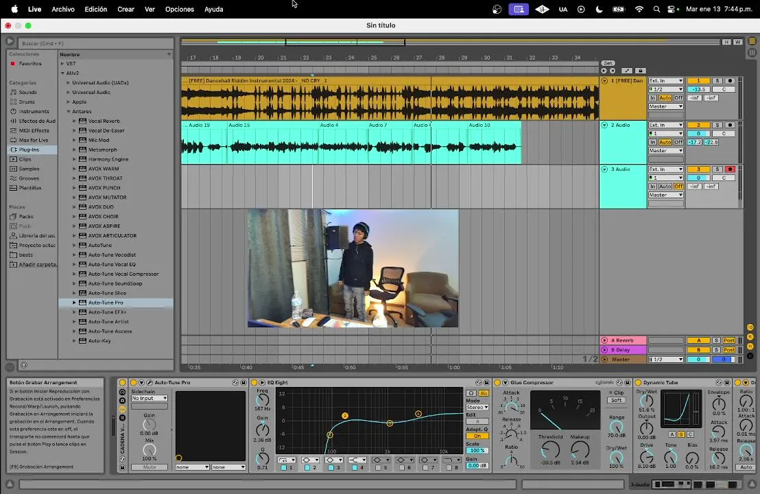
Task: Open track 2 Master output dropdown
Action: (x=665, y=151)
